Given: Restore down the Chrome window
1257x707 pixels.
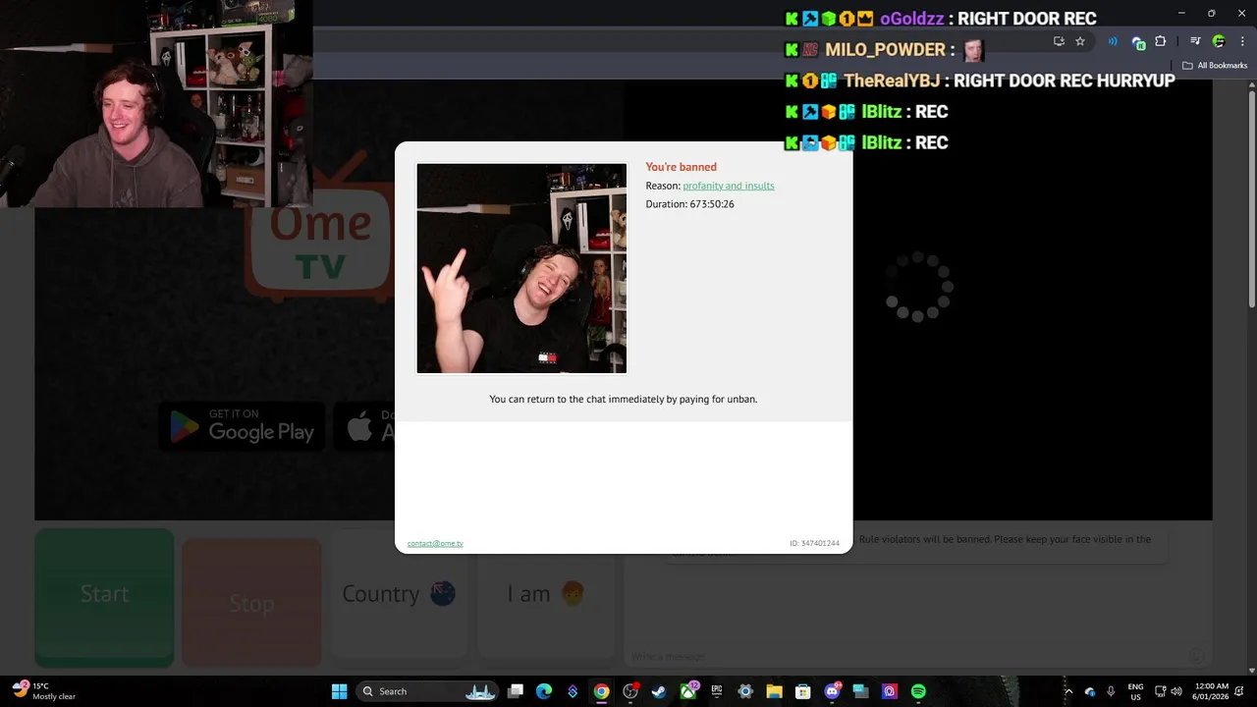Looking at the screenshot, I should point(1211,13).
